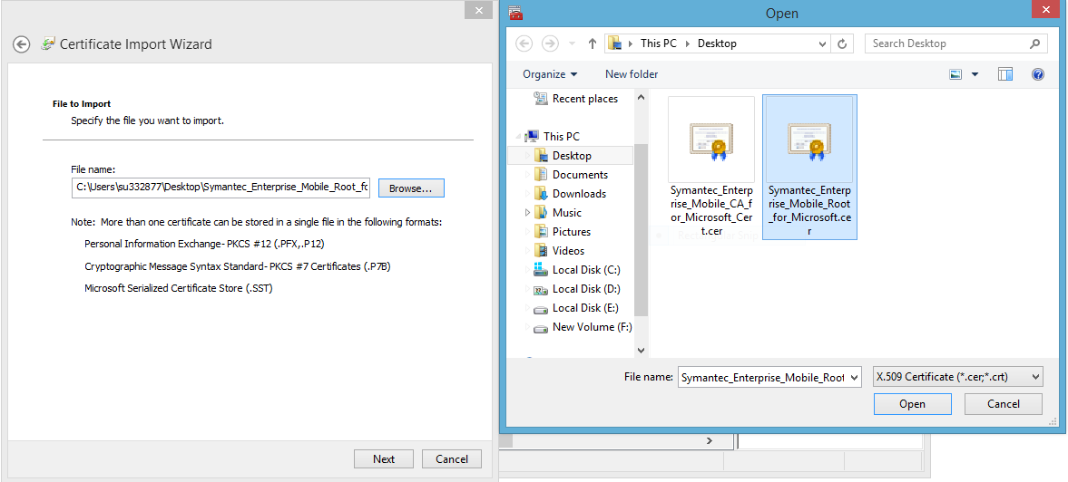This screenshot has height=482, width=1068.
Task: Click This PC in the breadcrumb path
Action: click(x=658, y=43)
